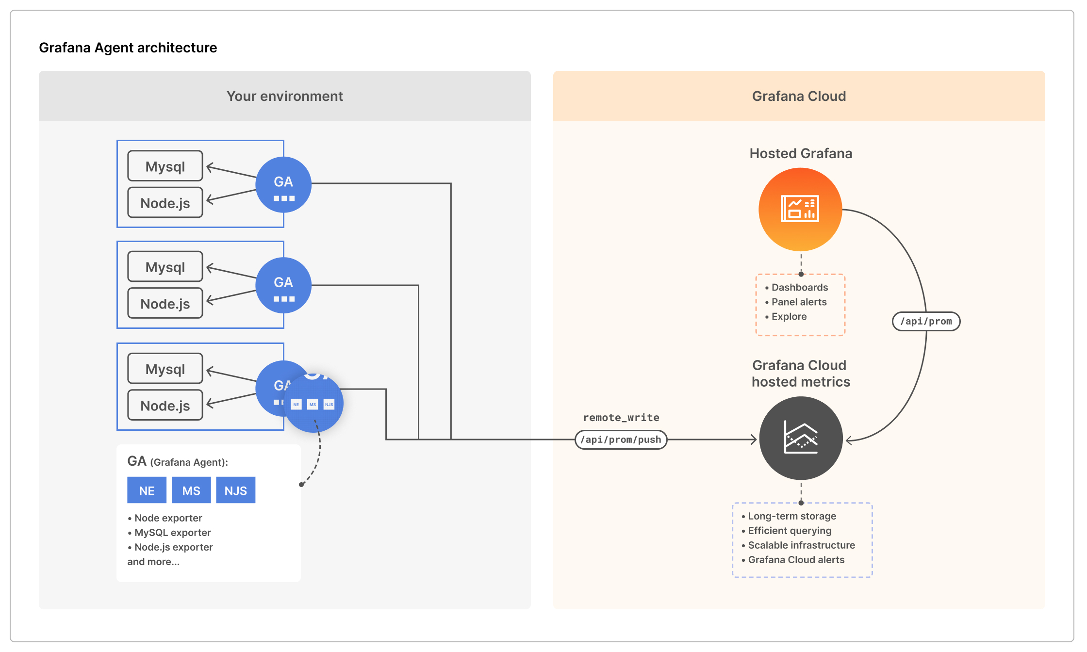Click the 'Your environment' header
Screen dimensions: 1087x652
tap(285, 96)
